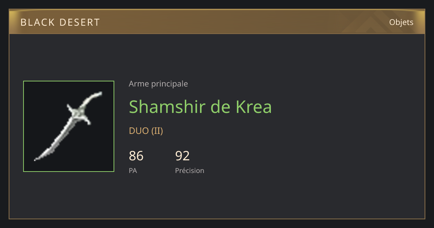
Task: Click the Shamshir de Krea weapon icon
Action: pos(69,126)
